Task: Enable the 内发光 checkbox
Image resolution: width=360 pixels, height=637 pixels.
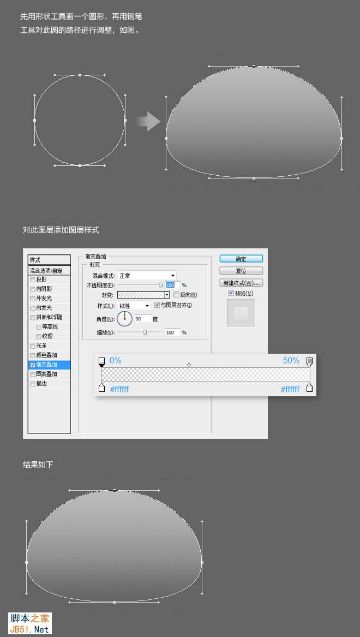Action: pyautogui.click(x=33, y=308)
